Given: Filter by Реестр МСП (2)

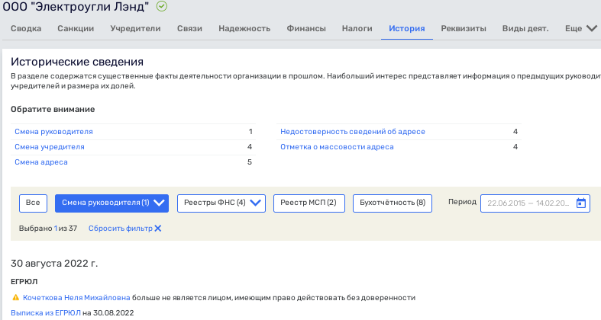Looking at the screenshot, I should pos(309,203).
